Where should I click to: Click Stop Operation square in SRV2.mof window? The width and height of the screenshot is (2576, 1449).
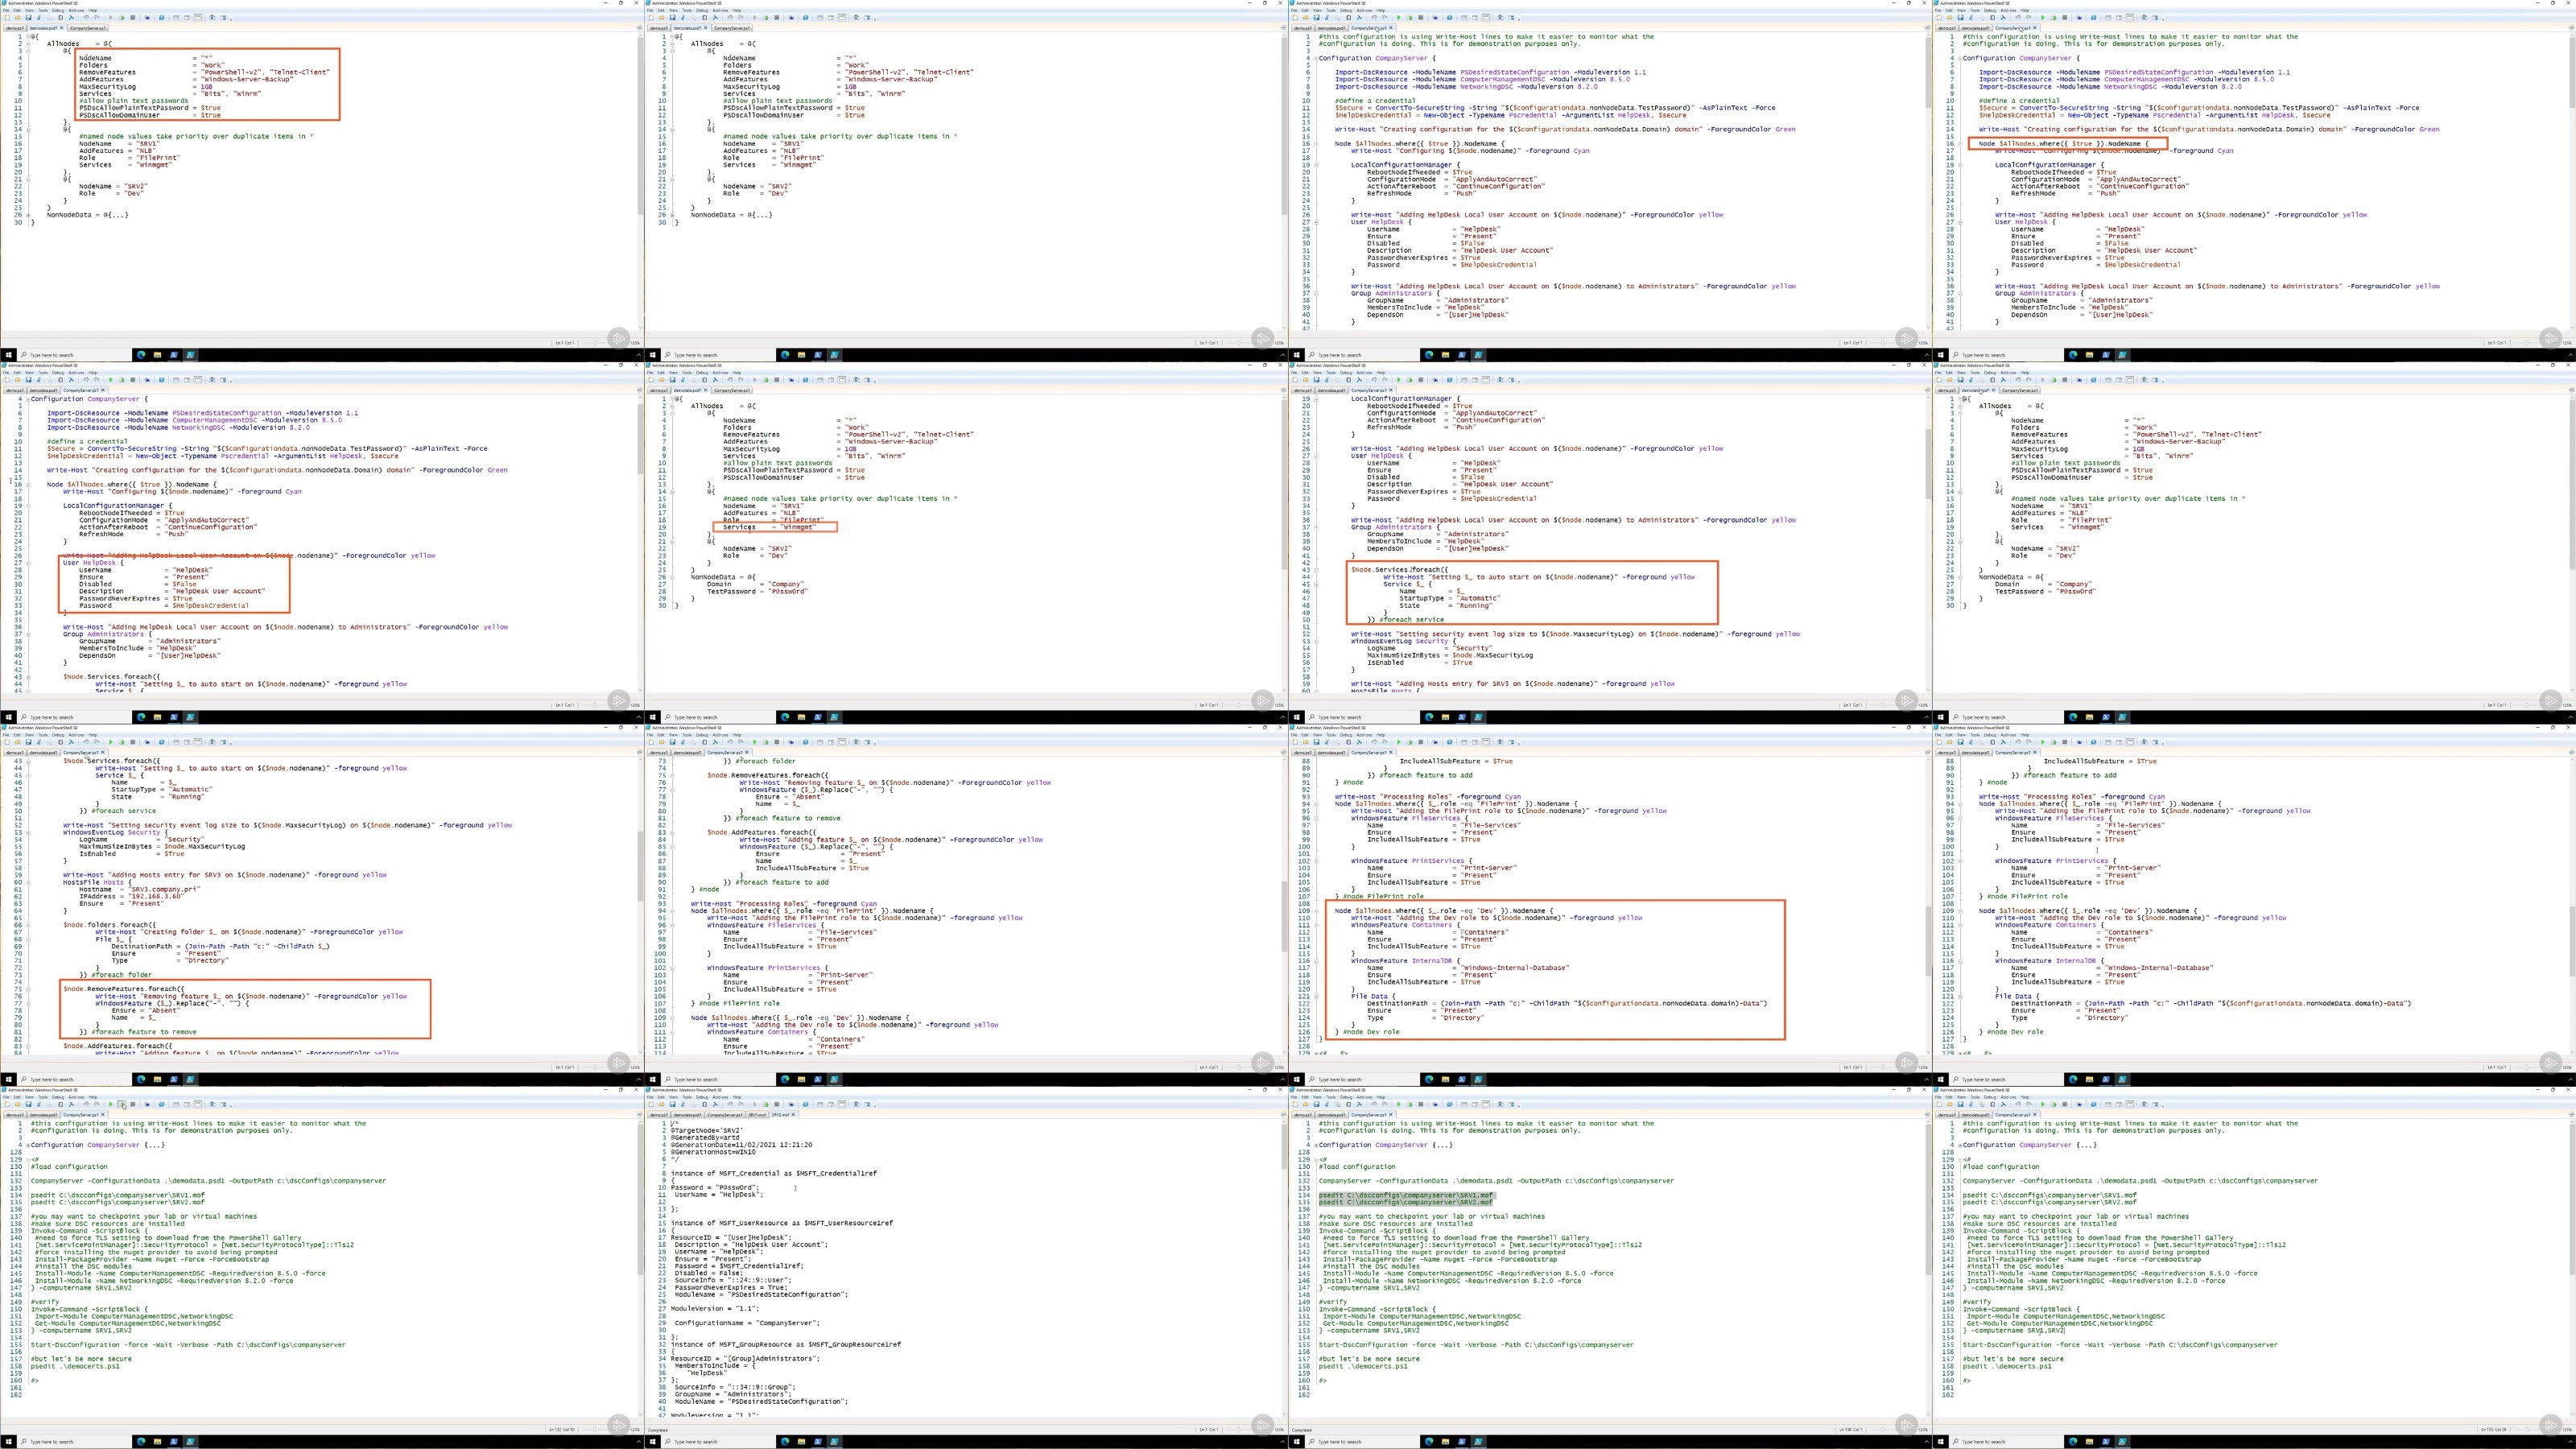coord(777,1104)
